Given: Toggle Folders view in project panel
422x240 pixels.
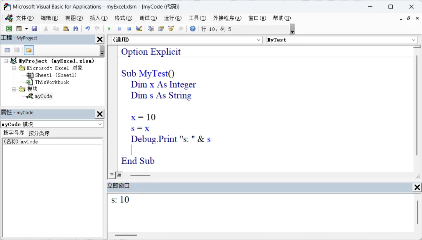Looking at the screenshot, I should [29, 50].
